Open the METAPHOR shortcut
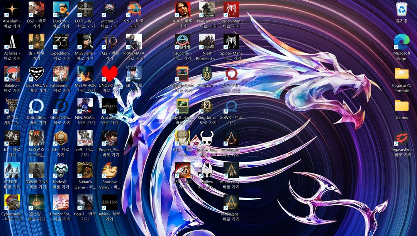417x236 pixels. [85, 74]
